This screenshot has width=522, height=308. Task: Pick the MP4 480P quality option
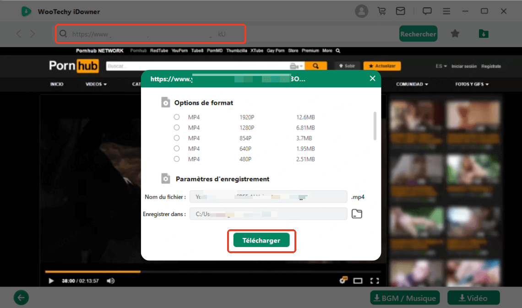point(176,159)
